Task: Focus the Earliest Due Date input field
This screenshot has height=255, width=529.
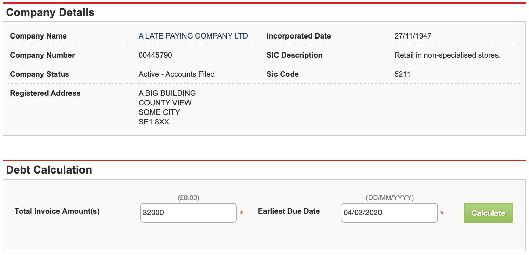Action: point(389,213)
